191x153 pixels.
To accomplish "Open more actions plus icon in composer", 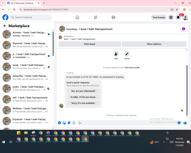I will (x=60, y=123).
